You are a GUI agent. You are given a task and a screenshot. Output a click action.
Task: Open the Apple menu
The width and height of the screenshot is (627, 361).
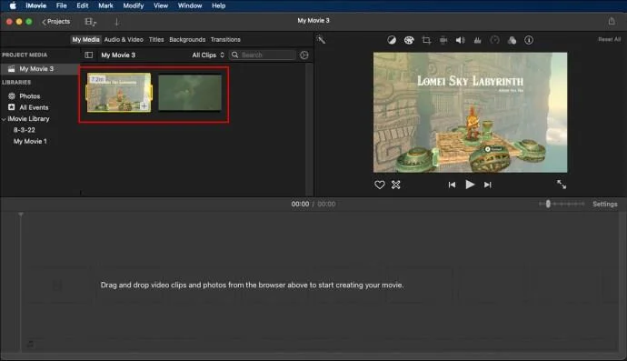click(x=13, y=5)
